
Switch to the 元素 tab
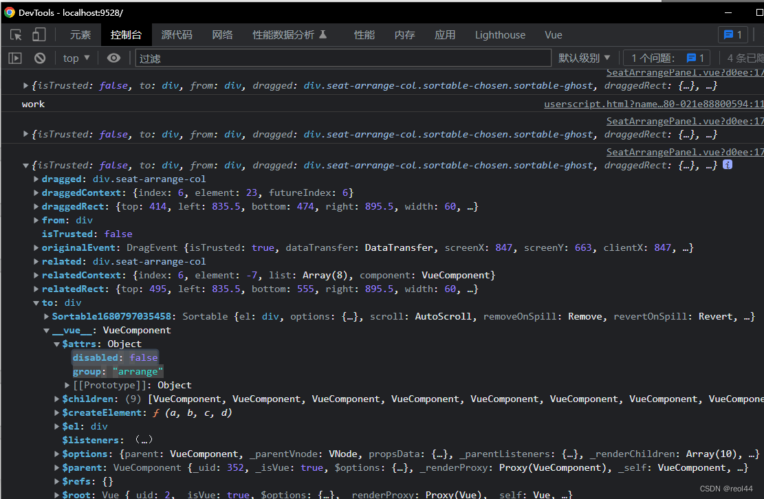(80, 35)
